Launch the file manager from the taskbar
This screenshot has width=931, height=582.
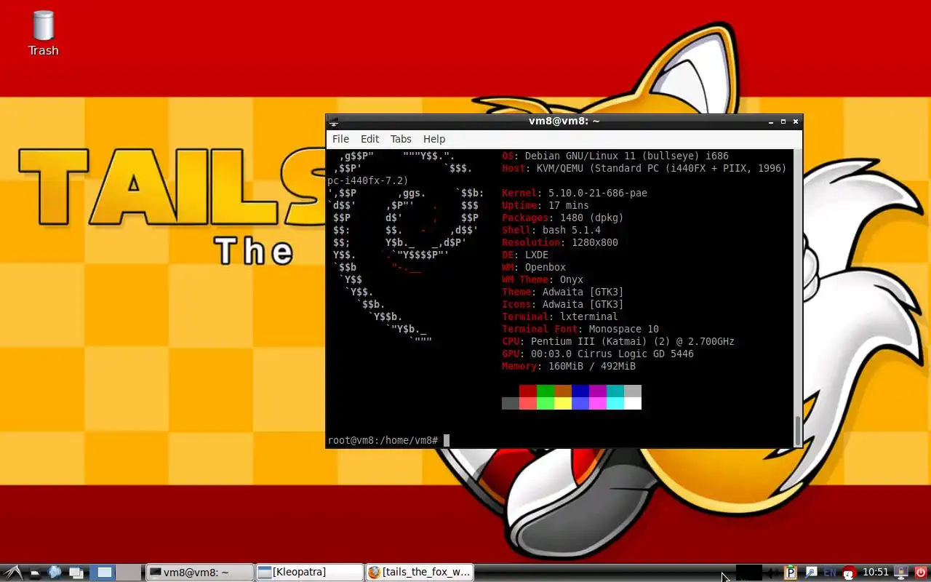pos(35,573)
